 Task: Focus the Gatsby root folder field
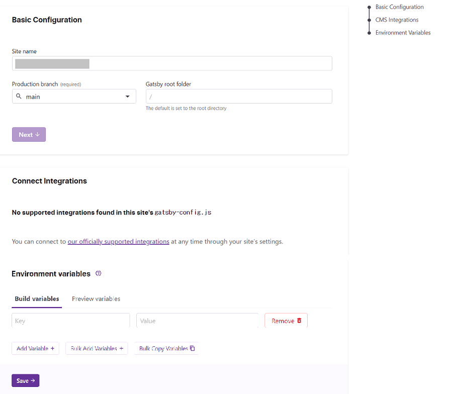pyautogui.click(x=239, y=96)
